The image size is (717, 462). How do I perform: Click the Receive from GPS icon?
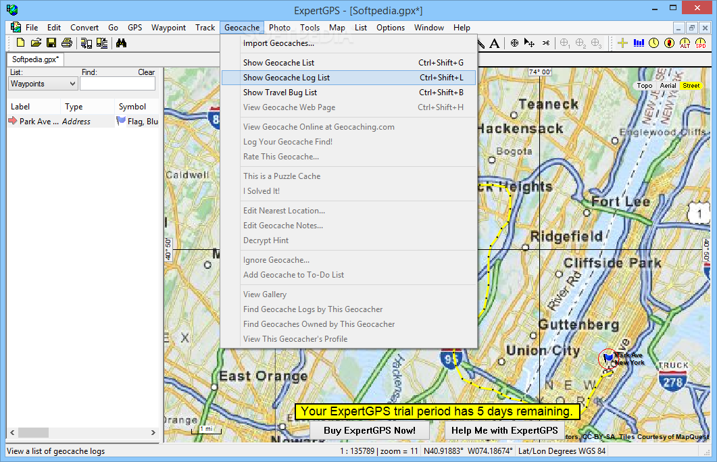[x=86, y=43]
